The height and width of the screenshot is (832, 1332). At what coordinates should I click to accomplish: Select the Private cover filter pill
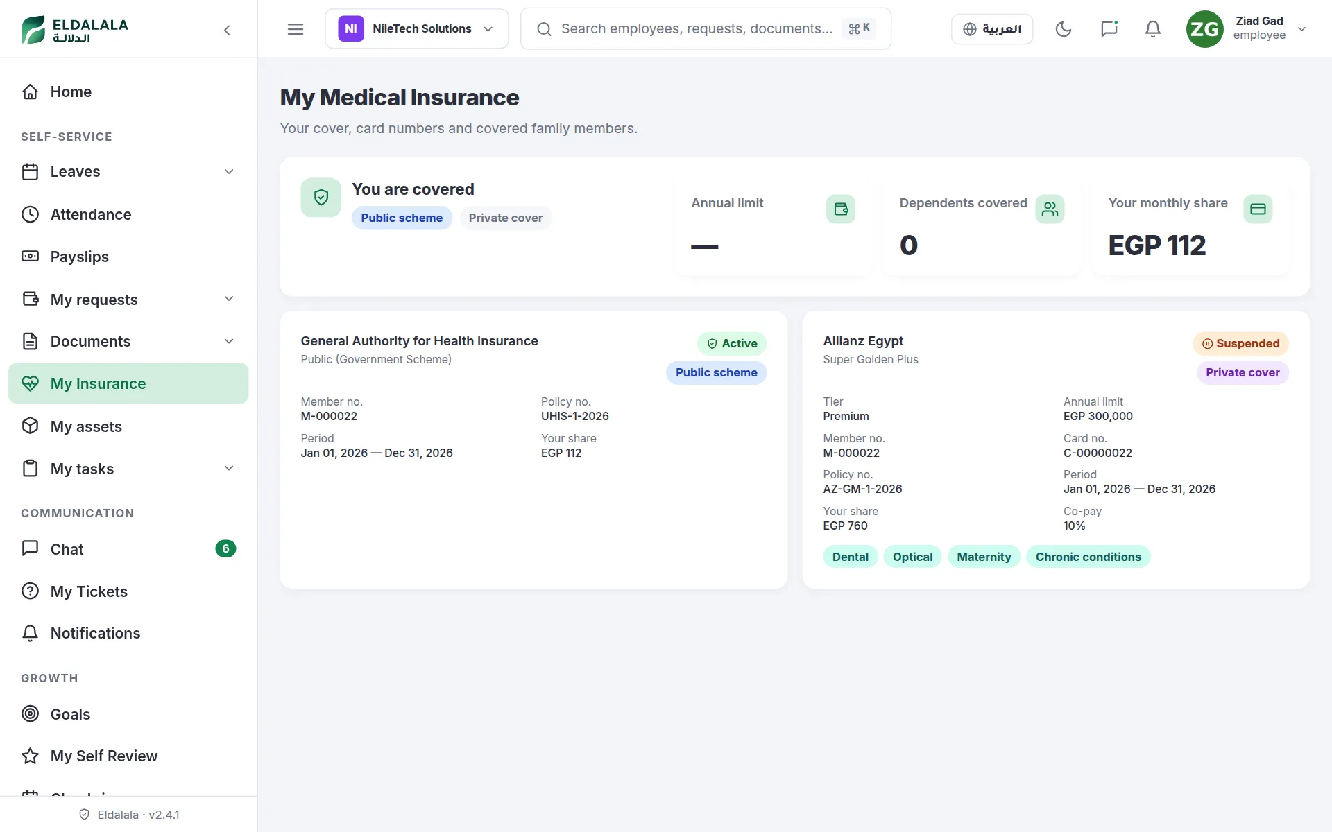[x=505, y=218]
